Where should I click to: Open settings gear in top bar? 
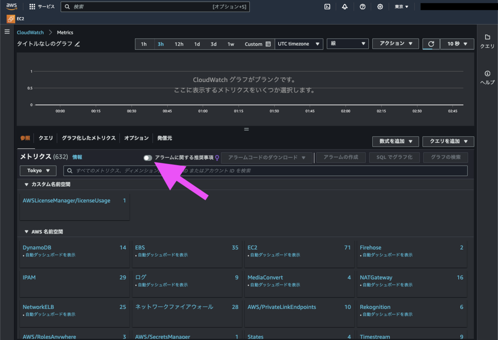(x=380, y=7)
